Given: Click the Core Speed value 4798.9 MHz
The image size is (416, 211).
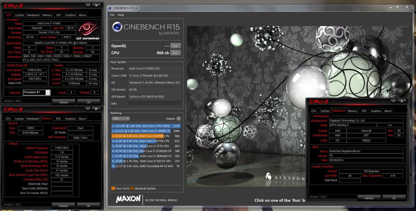Looking at the screenshot, I should [x=35, y=70].
